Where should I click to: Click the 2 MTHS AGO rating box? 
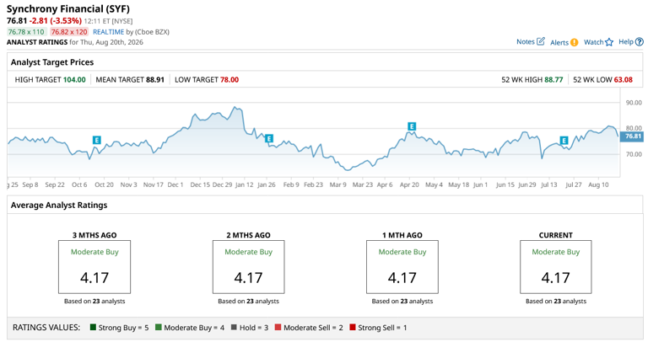248,267
